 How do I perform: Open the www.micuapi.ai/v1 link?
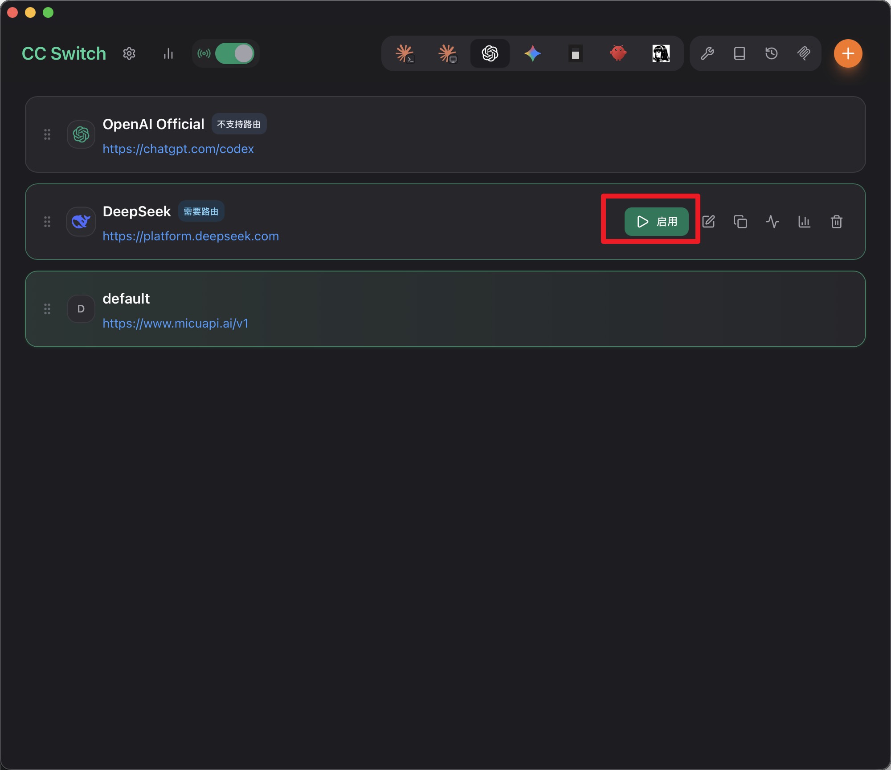click(x=176, y=323)
